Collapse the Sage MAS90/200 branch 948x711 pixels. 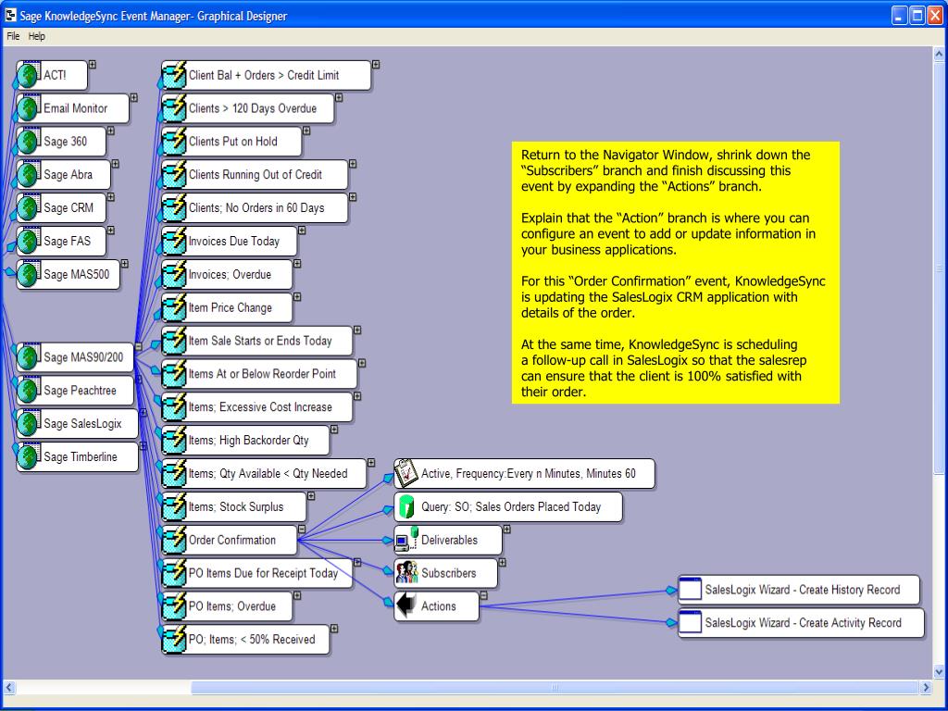tap(139, 347)
